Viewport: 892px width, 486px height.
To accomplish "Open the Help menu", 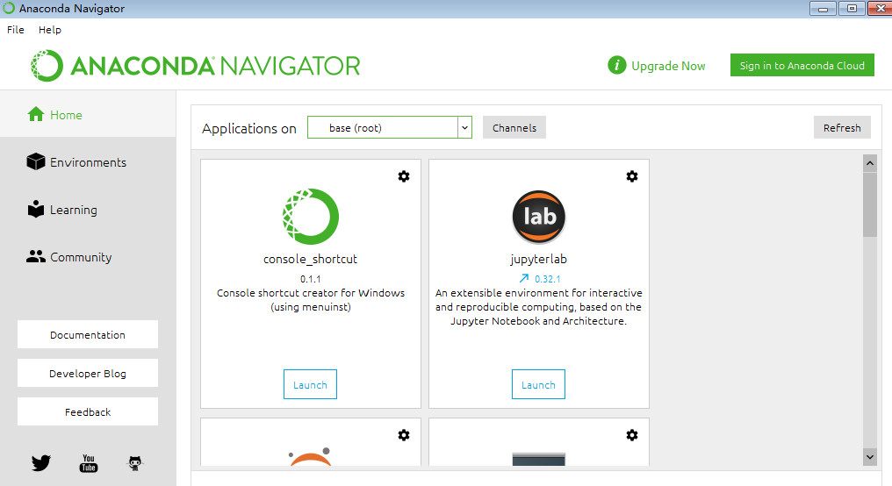I will pyautogui.click(x=49, y=30).
